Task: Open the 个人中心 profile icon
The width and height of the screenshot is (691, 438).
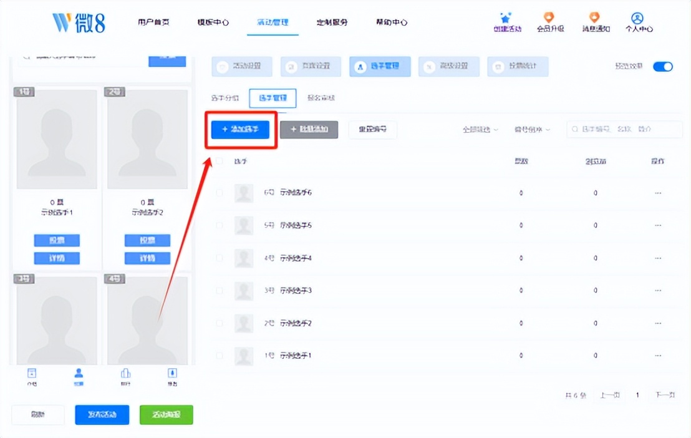Action: pyautogui.click(x=637, y=18)
